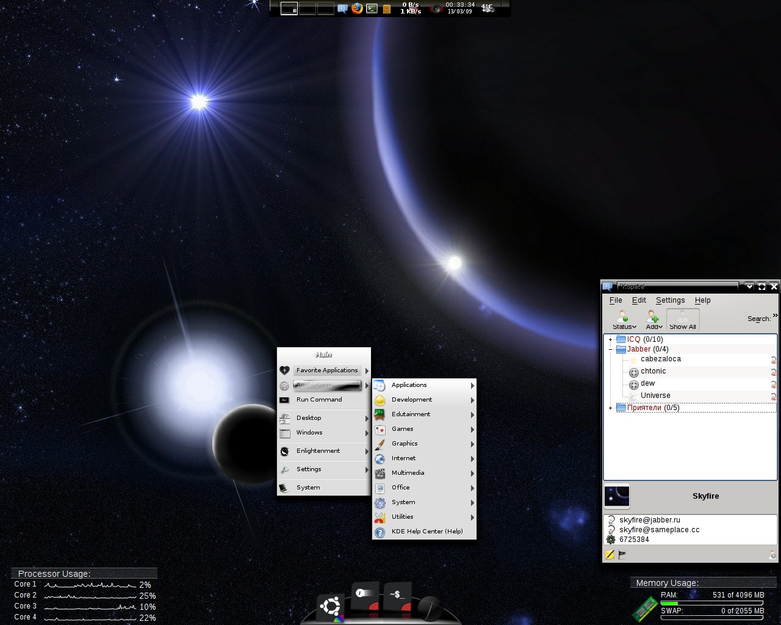Click the yellow notes icon in Kopete status bar
The image size is (781, 625).
click(609, 555)
